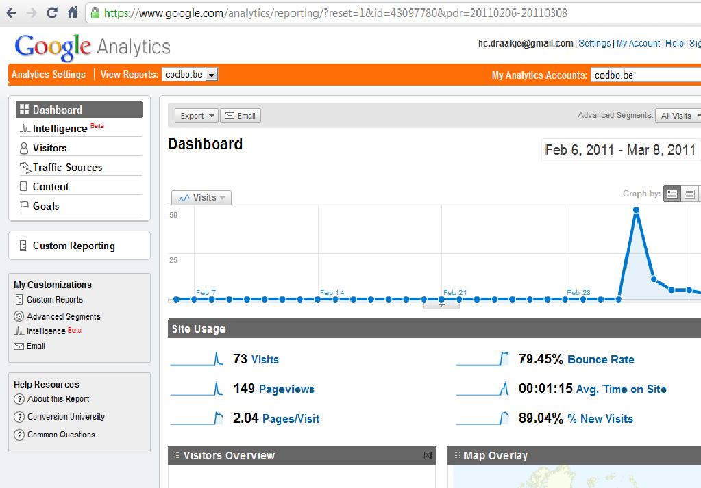Open the Visits report link

coord(265,359)
